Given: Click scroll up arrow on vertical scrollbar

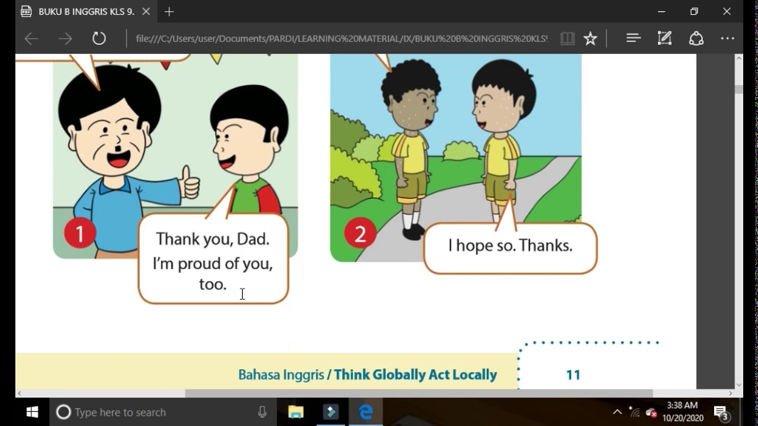Looking at the screenshot, I should click(738, 58).
